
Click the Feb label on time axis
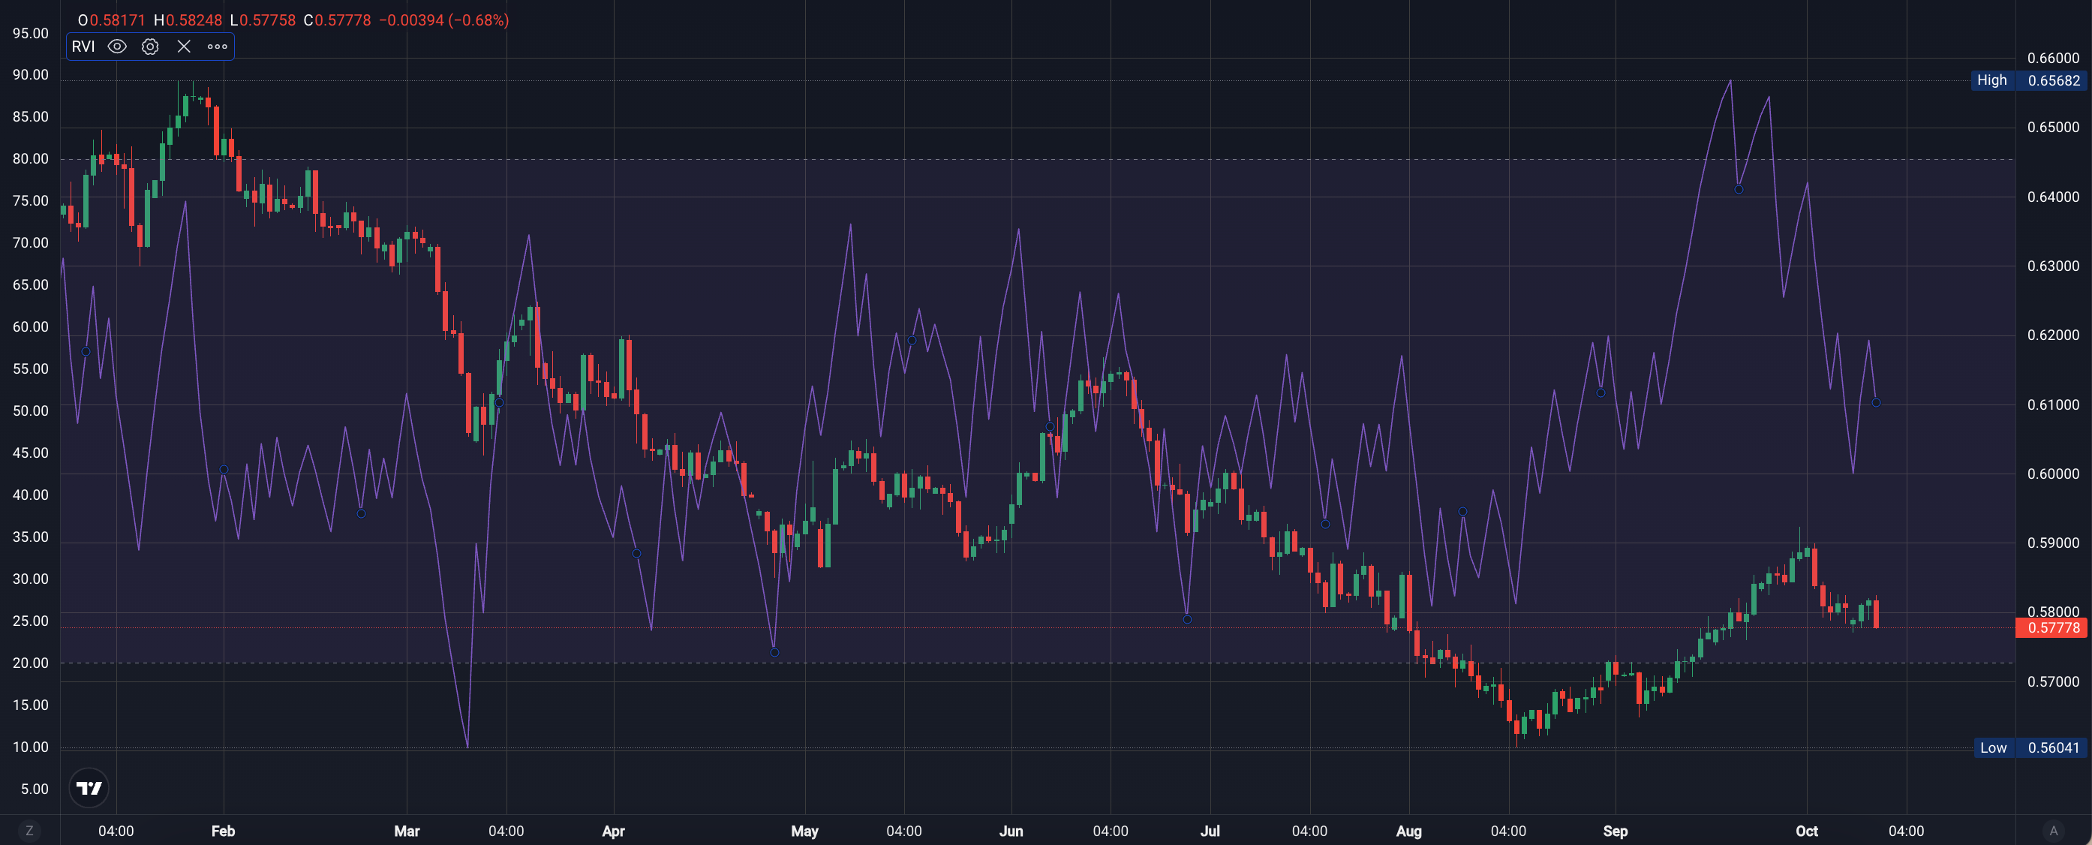point(224,831)
